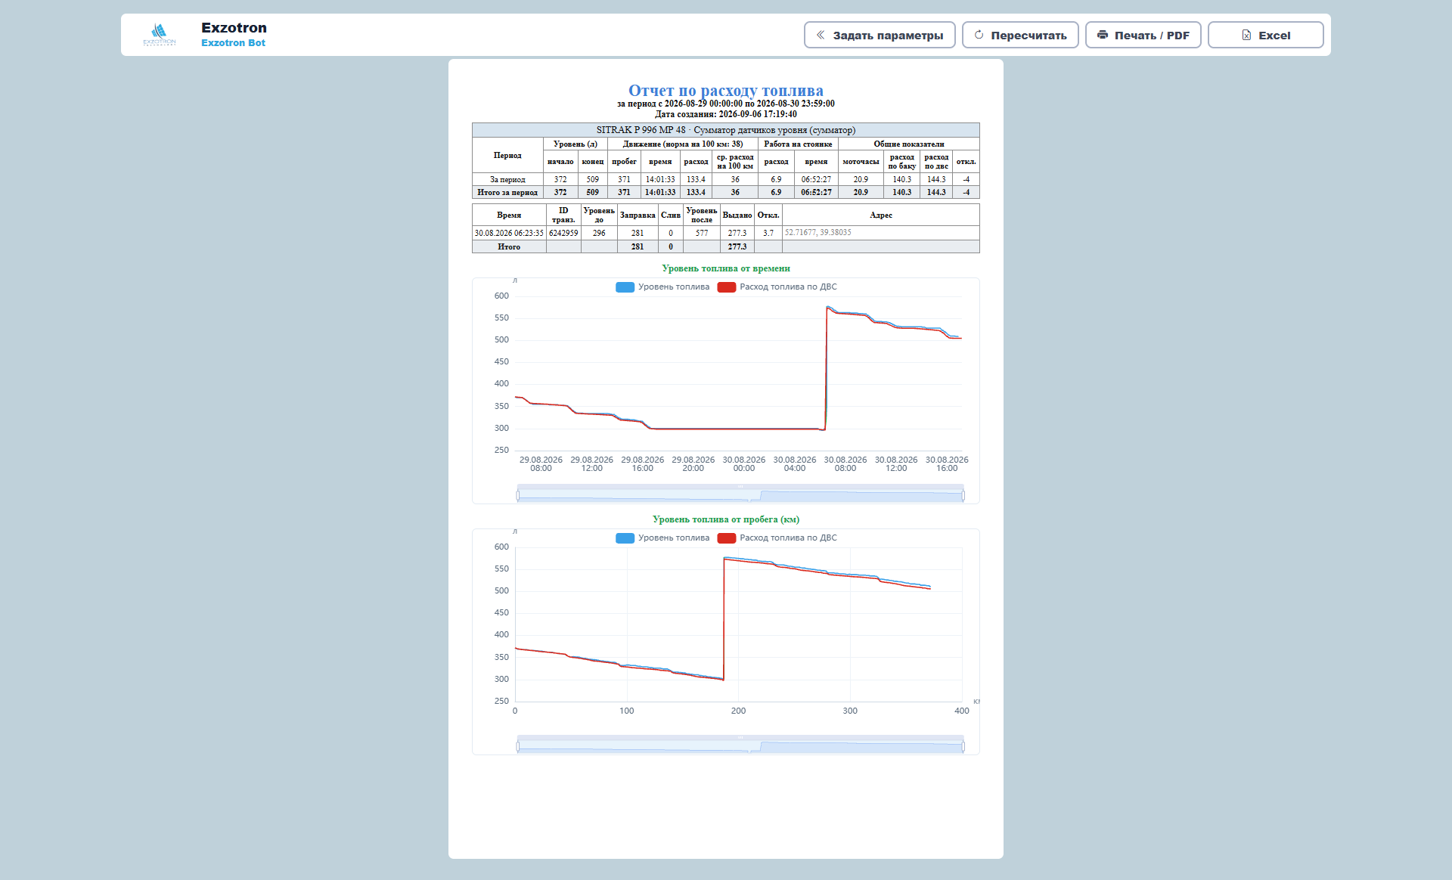
Task: Toggle «Уровень топлива» legend in mileage chart
Action: tap(662, 538)
